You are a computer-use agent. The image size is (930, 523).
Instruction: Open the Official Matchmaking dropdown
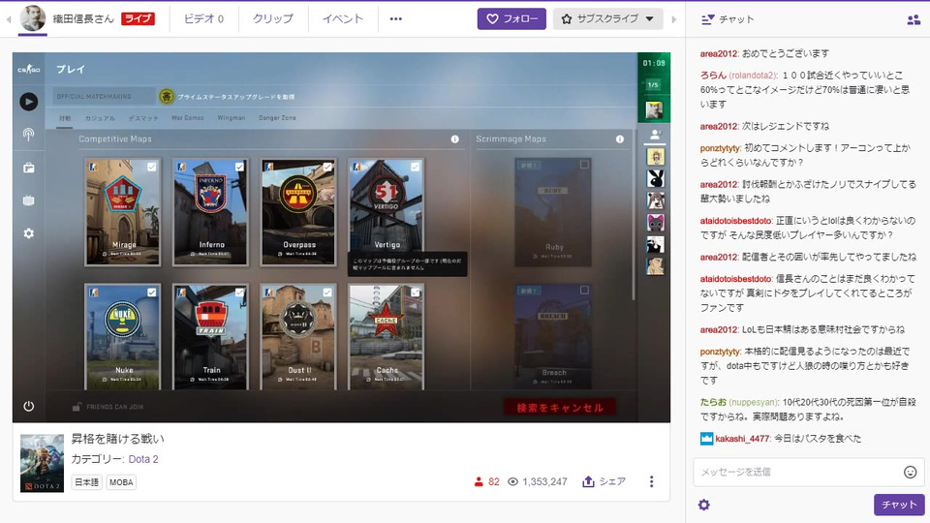[104, 96]
